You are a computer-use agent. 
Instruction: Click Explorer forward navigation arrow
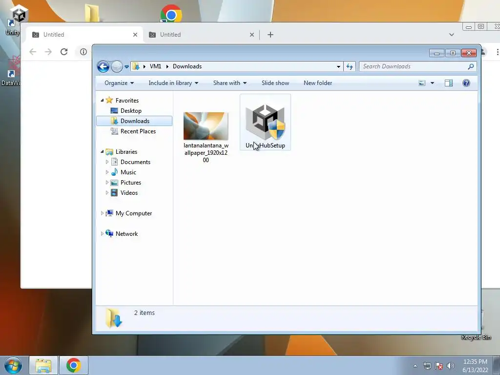tap(117, 66)
